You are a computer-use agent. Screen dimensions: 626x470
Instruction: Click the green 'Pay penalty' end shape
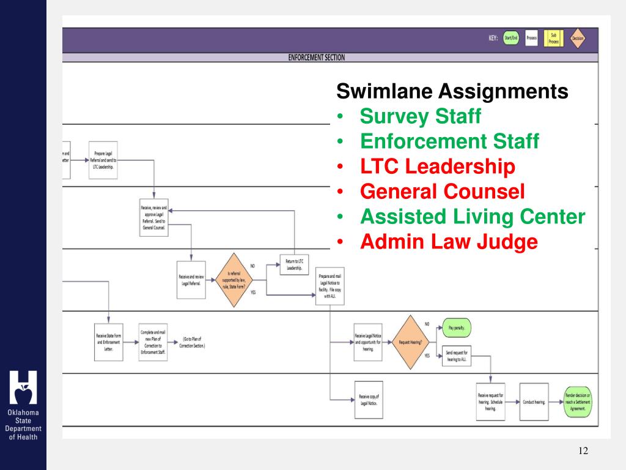coord(457,328)
